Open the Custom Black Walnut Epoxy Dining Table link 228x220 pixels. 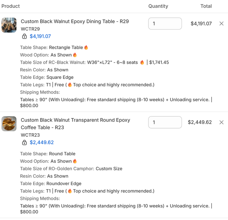click(75, 21)
